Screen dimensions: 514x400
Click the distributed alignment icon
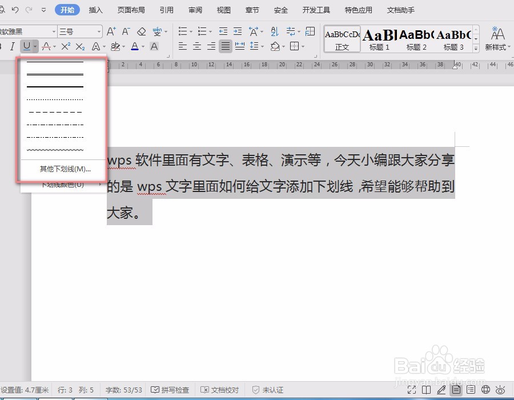[240, 46]
